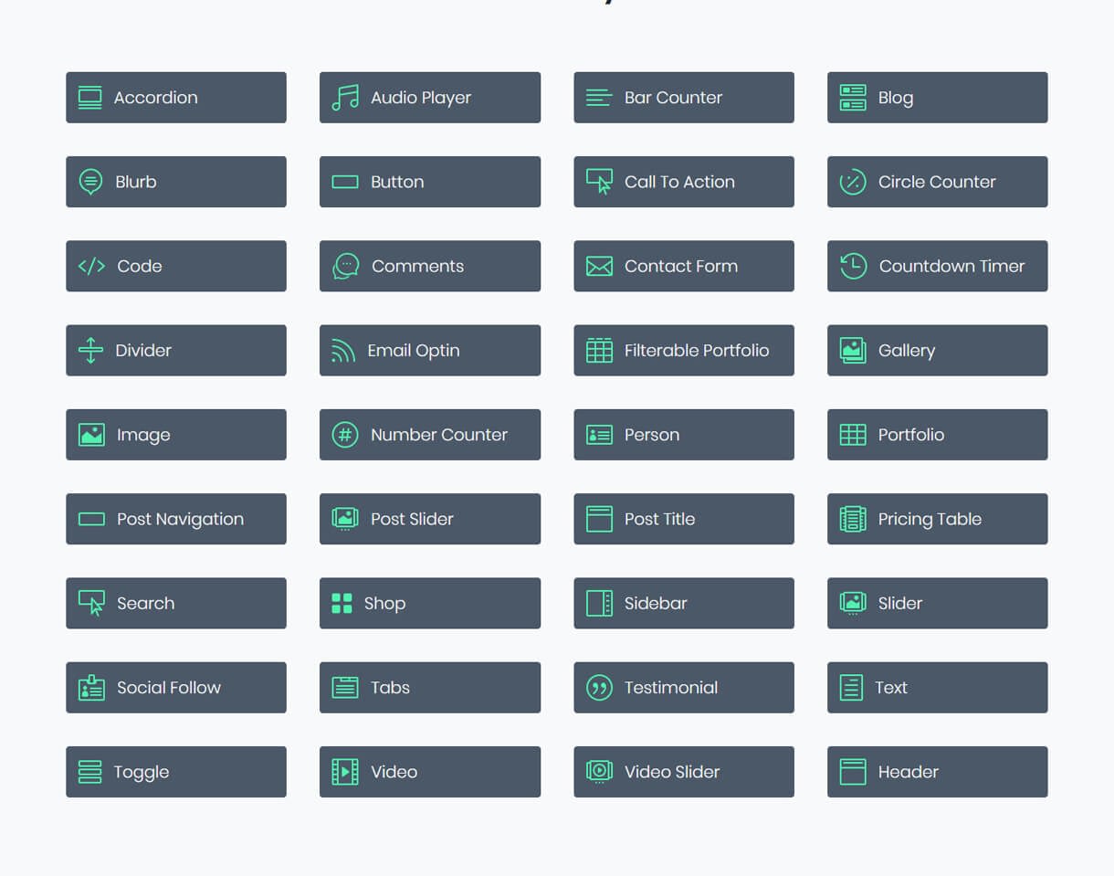Click the Blog label text
The image size is (1114, 876).
(896, 98)
